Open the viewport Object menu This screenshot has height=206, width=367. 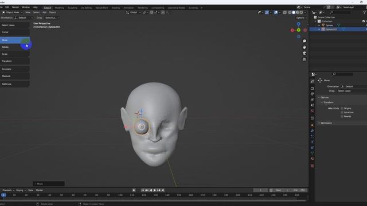(52, 13)
